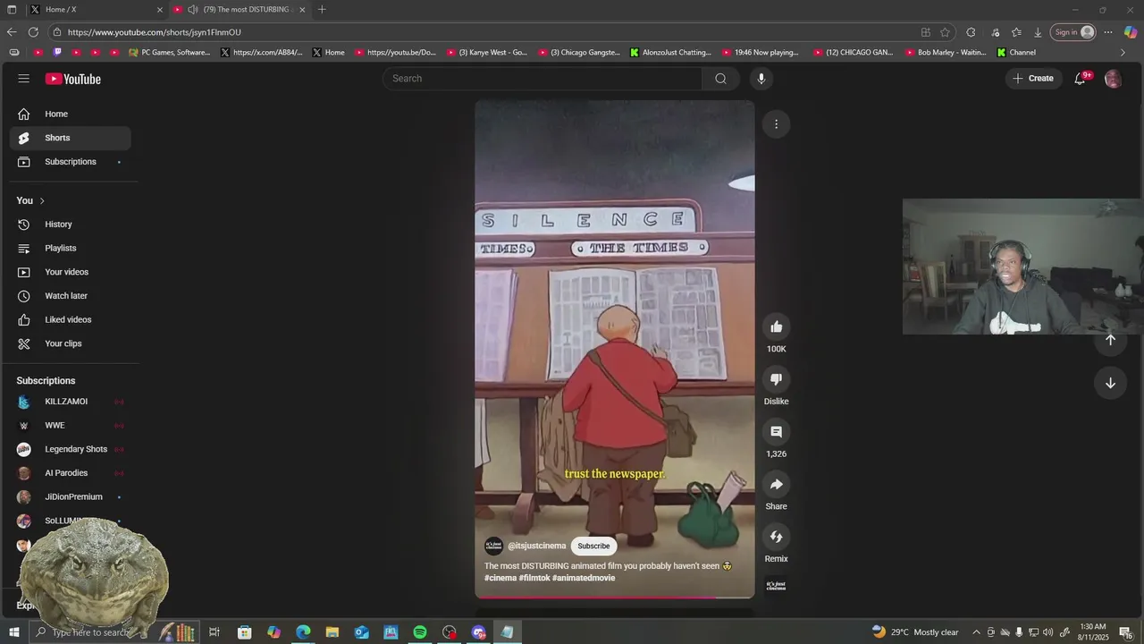Screen dimensions: 1144x644
Task: Open Playlists page
Action: (x=70, y=248)
